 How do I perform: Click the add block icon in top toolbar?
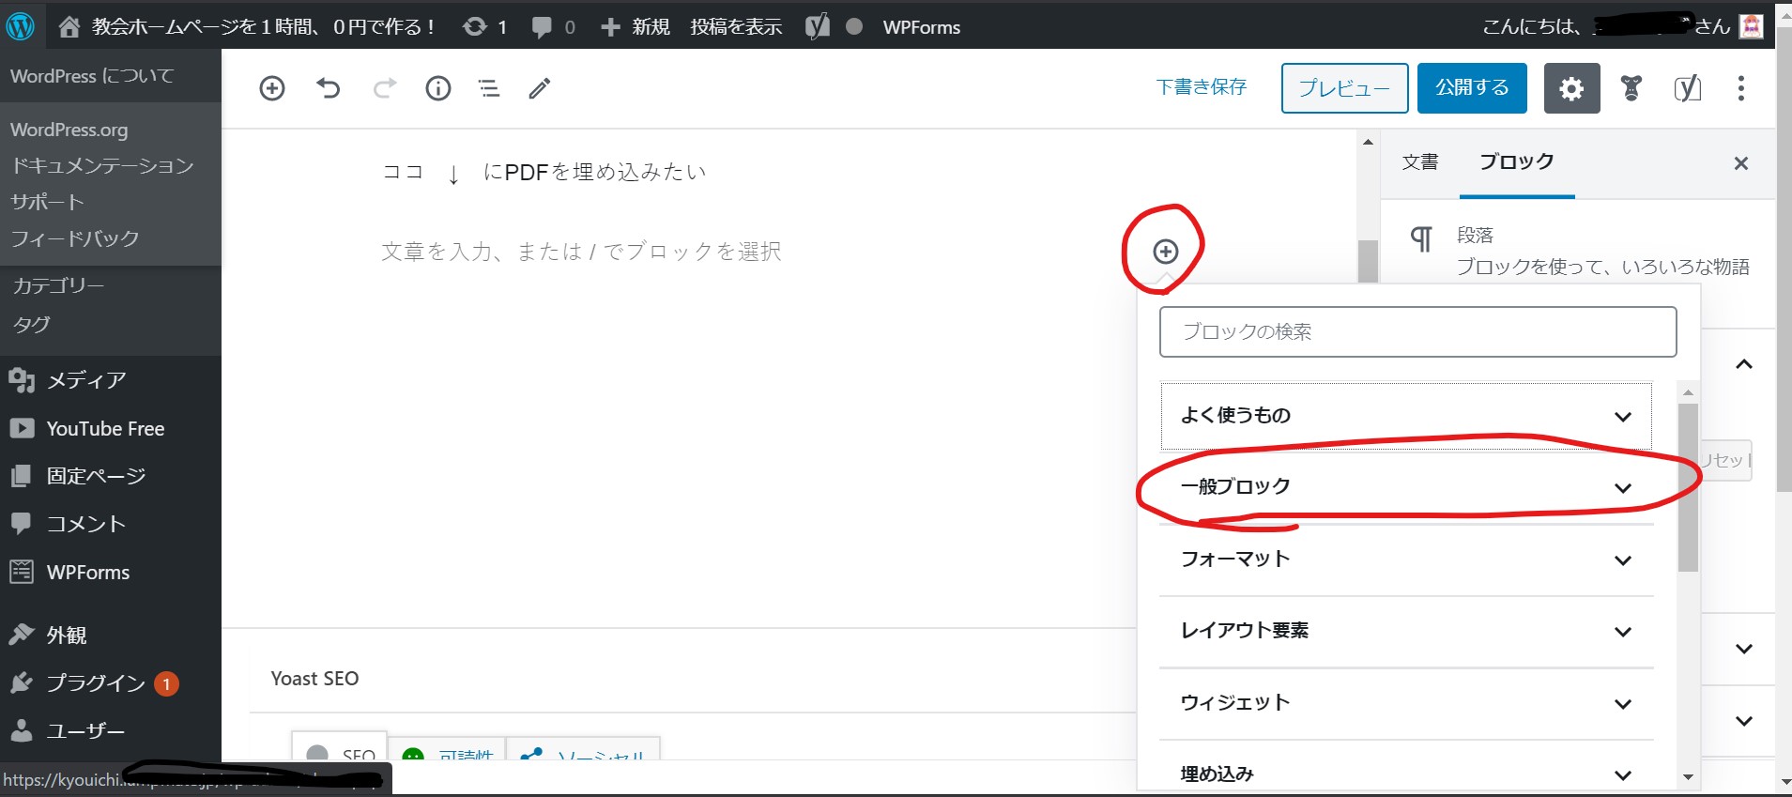click(x=272, y=88)
